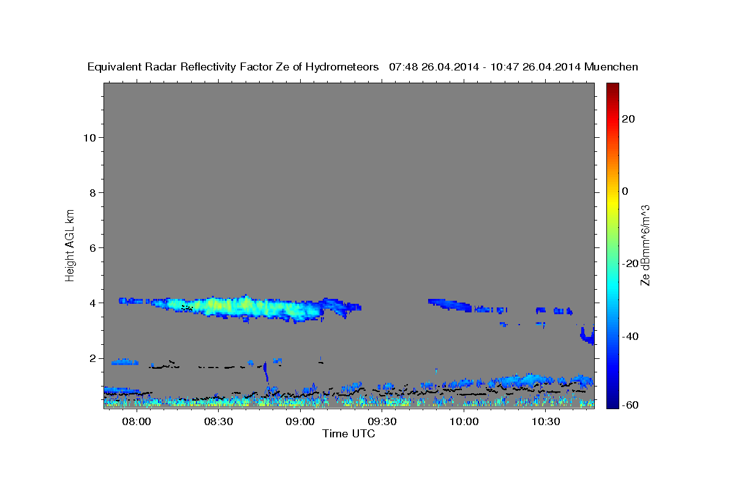The image size is (735, 490).
Task: Click the 'Ze dBmm^6/m^3' colorbar label
Action: point(645,245)
